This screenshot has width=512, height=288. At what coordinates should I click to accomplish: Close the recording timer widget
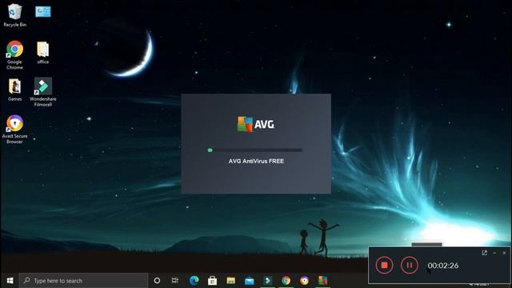coord(504,253)
